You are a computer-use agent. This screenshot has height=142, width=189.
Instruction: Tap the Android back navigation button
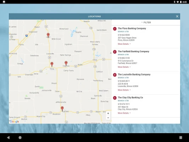tap(8, 137)
